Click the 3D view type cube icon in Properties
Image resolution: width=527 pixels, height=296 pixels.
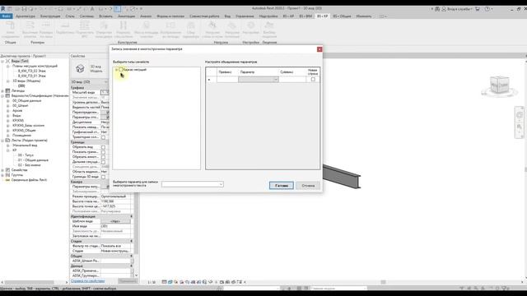(80, 68)
